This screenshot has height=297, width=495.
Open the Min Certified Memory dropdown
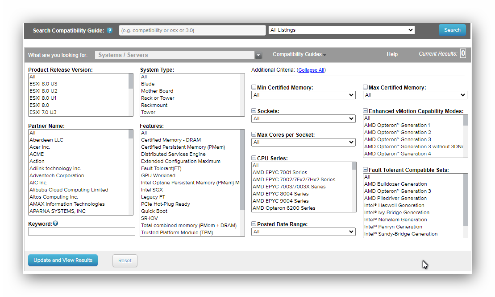(304, 95)
